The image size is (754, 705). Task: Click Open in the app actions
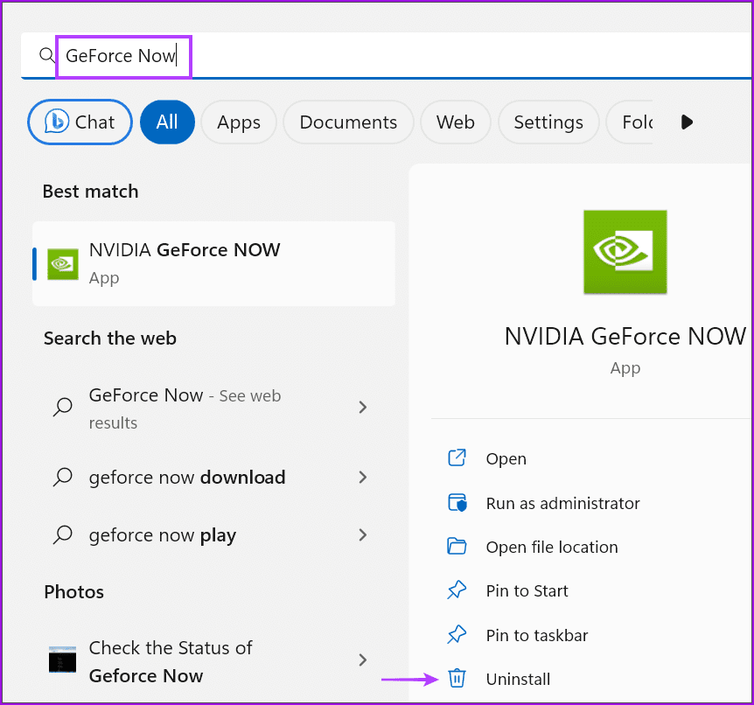click(506, 459)
